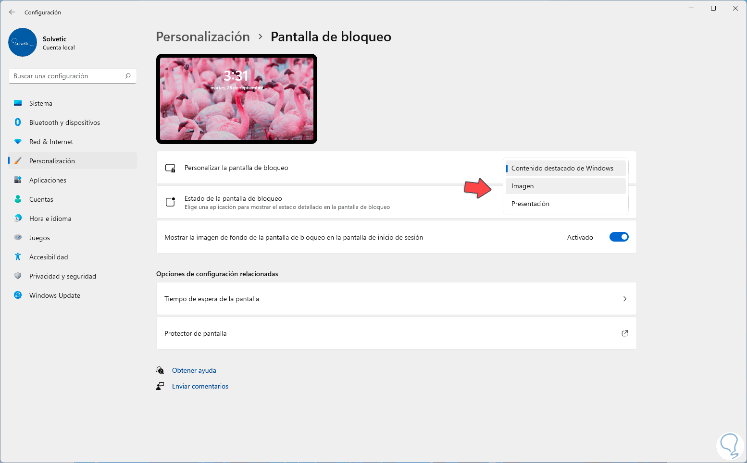Click the Bluetooth icon in sidebar

(18, 122)
